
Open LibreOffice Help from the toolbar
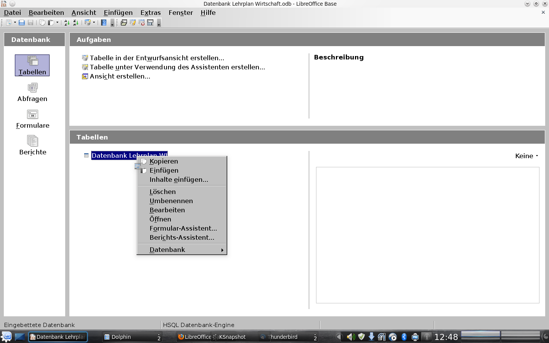pyautogui.click(x=104, y=23)
